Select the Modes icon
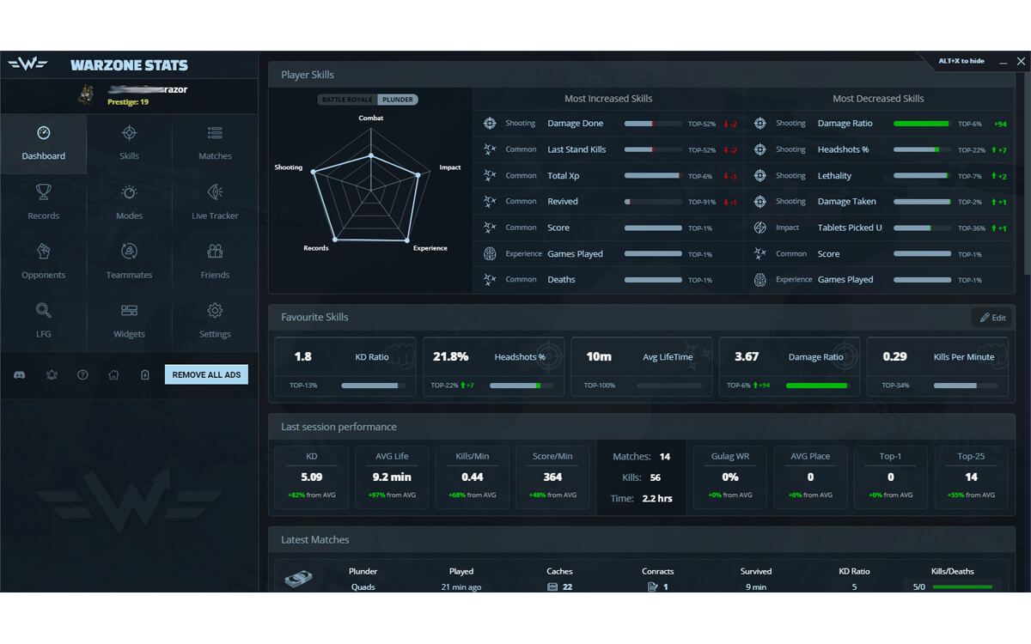Viewport: 1031px width, 644px height. (129, 204)
